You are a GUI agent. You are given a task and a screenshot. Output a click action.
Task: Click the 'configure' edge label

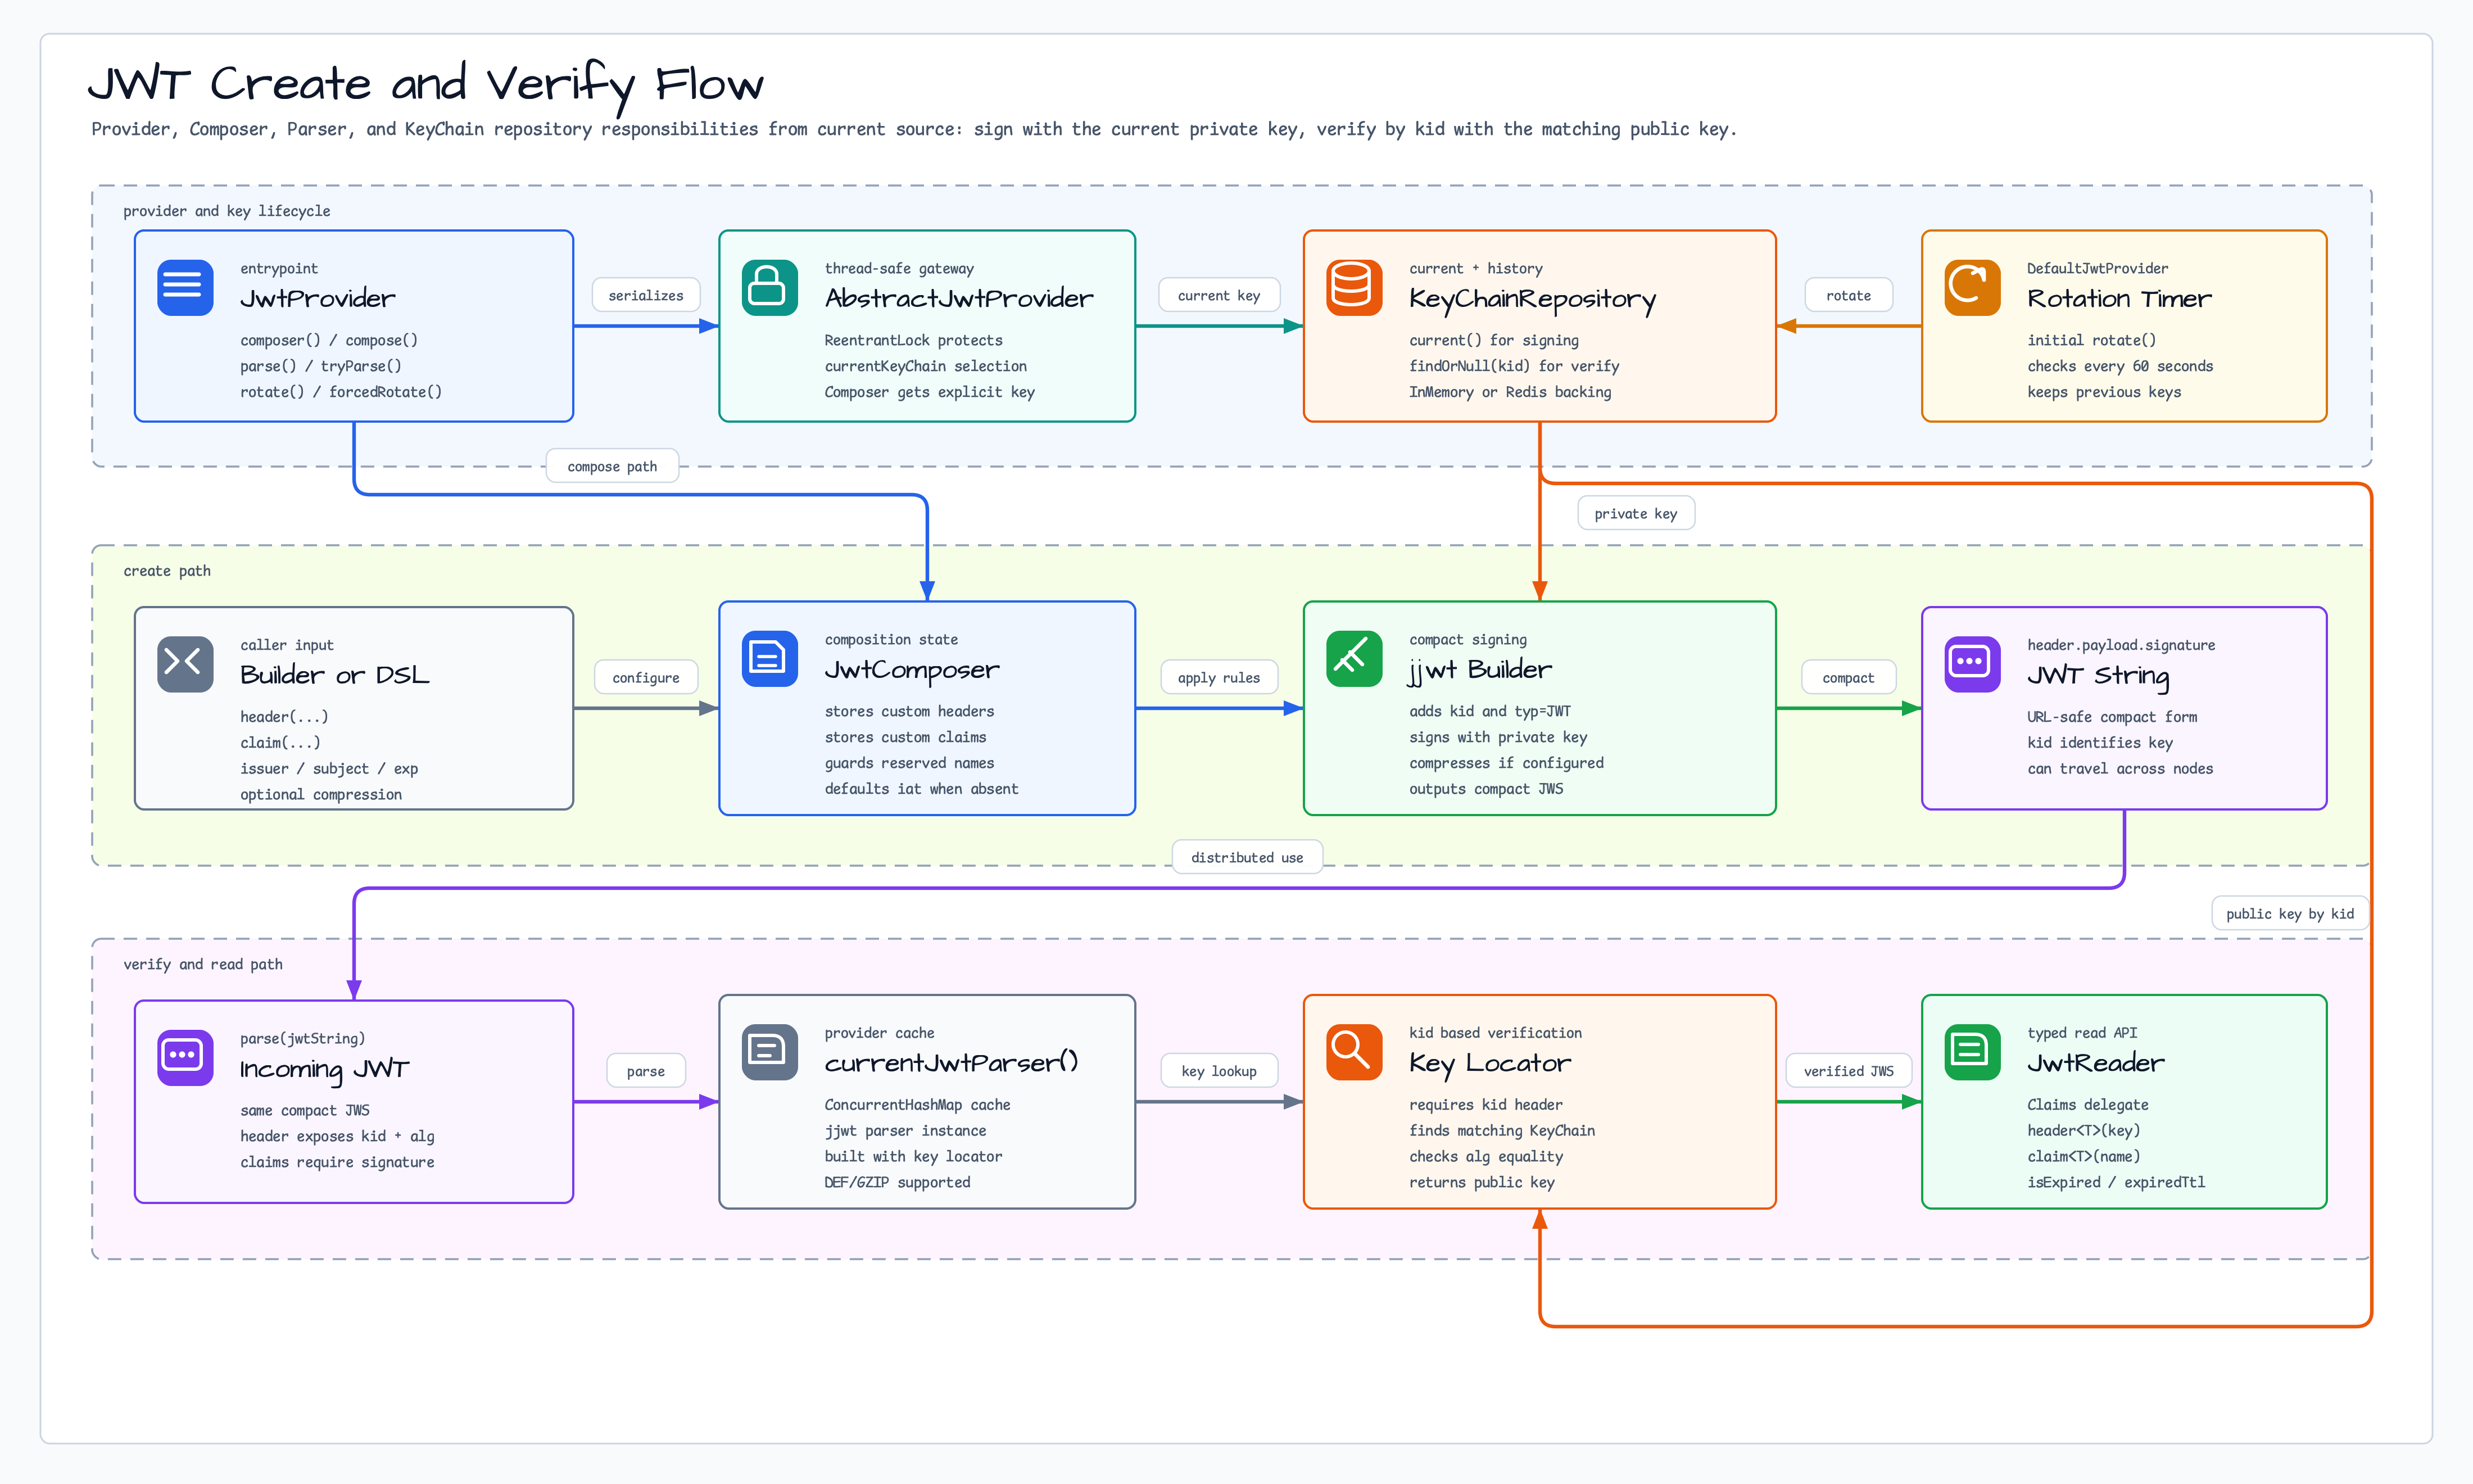coord(646,677)
